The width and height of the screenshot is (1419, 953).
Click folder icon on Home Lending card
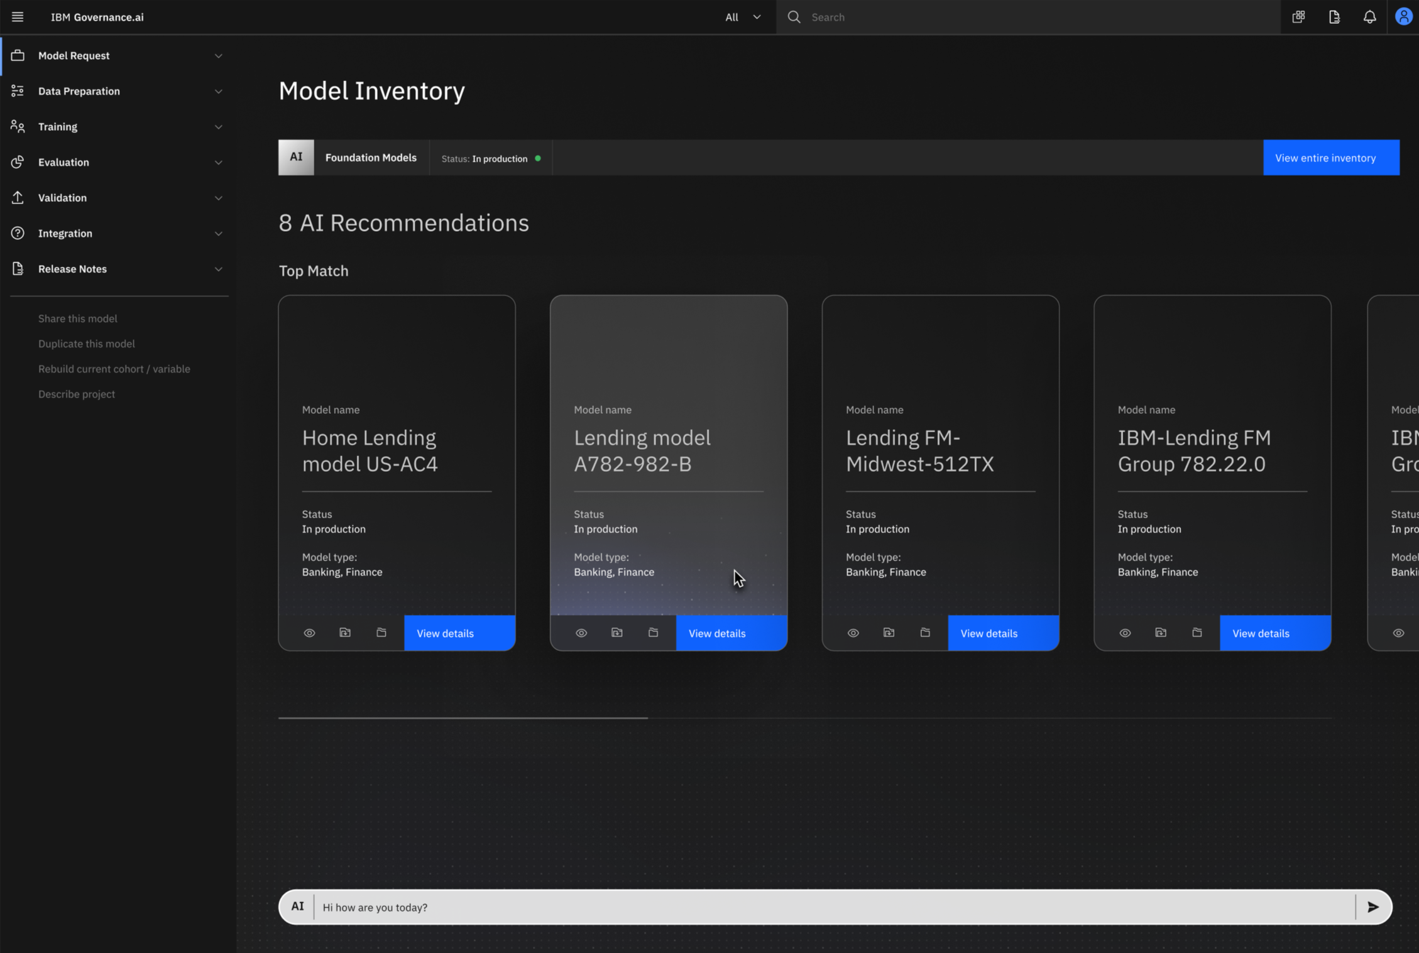point(381,633)
